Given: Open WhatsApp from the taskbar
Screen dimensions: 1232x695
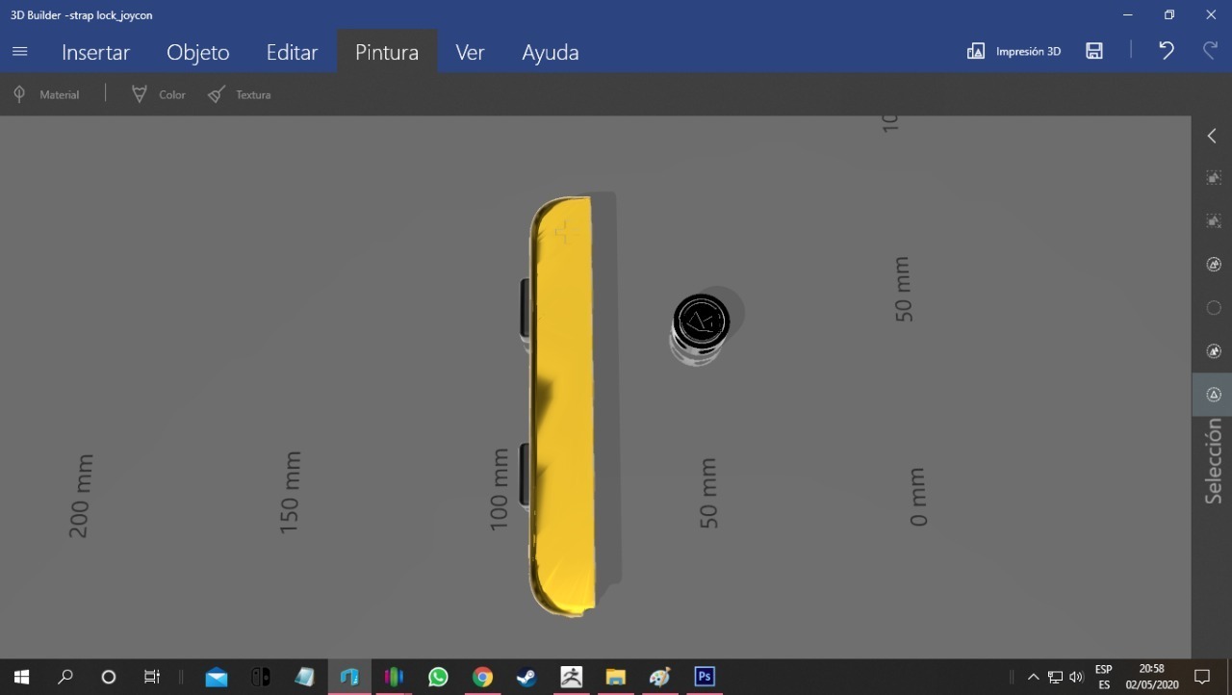Looking at the screenshot, I should pos(438,677).
